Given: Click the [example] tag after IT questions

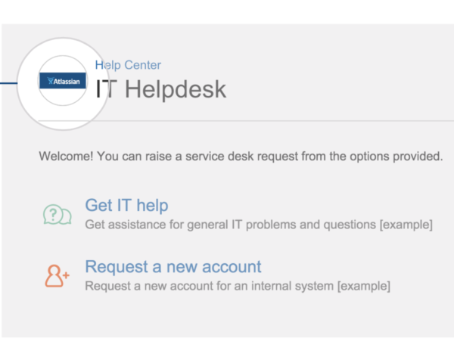Looking at the screenshot, I should coord(406,225).
